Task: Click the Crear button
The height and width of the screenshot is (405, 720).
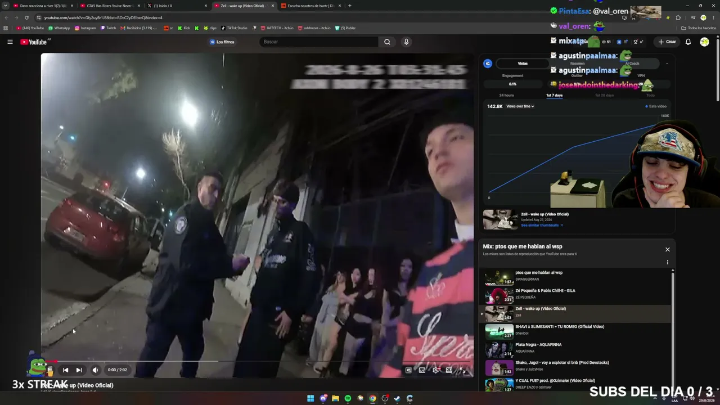Action: pyautogui.click(x=667, y=42)
